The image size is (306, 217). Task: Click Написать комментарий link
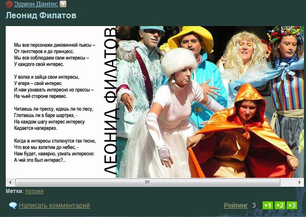[x=54, y=206]
